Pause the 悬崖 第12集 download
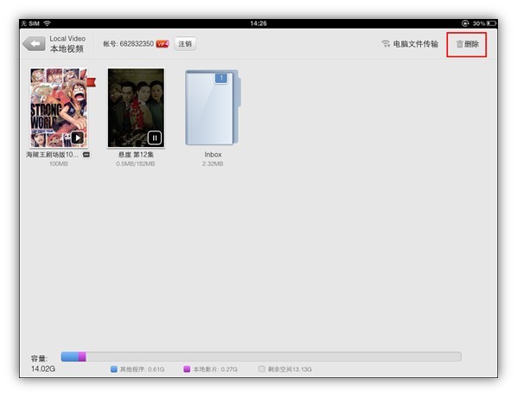 click(x=154, y=138)
